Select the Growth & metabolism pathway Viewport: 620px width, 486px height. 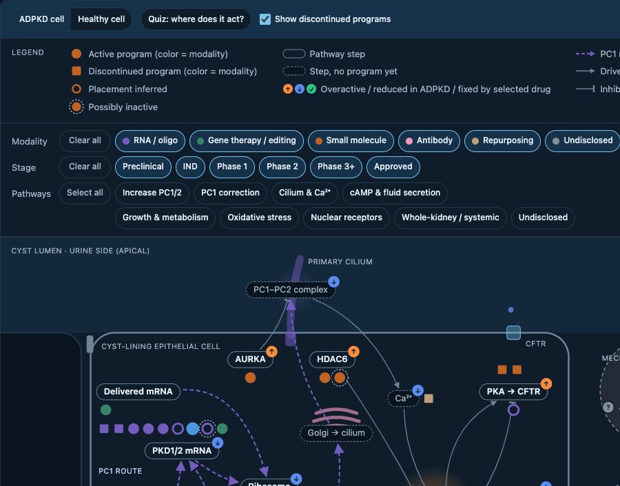(x=165, y=218)
